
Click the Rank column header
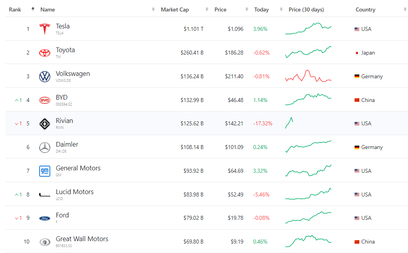coord(15,9)
